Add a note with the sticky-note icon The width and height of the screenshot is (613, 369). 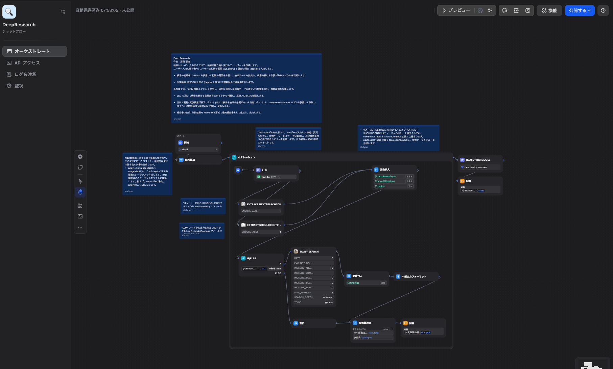point(80,167)
